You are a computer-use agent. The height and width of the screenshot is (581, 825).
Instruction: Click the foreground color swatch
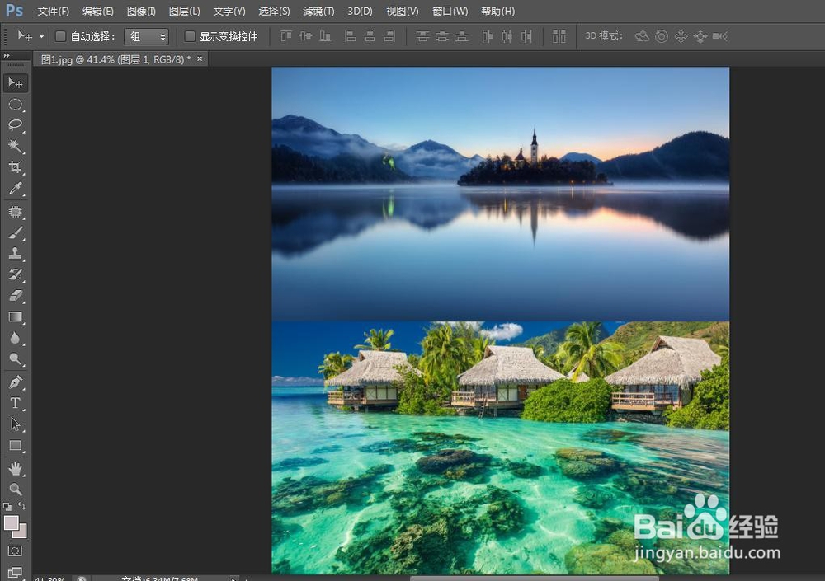coord(11,522)
